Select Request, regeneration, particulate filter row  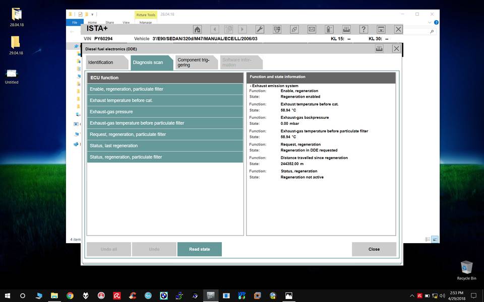click(165, 134)
